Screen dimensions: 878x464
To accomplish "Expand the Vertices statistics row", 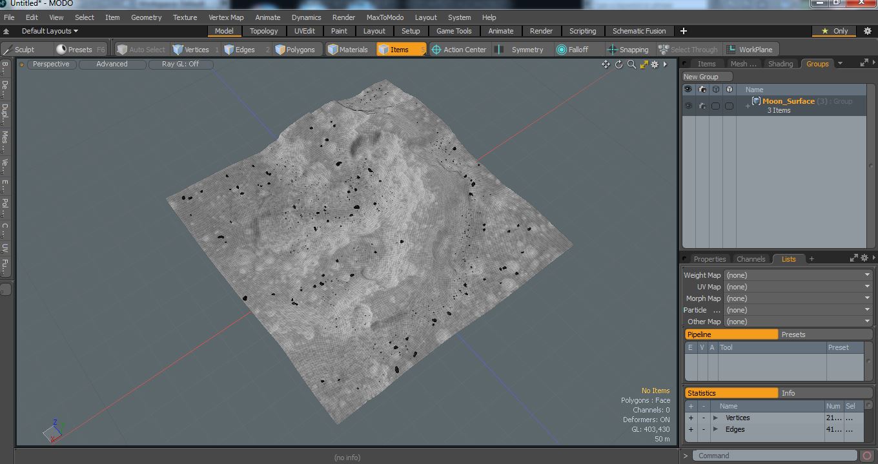I will click(x=715, y=418).
